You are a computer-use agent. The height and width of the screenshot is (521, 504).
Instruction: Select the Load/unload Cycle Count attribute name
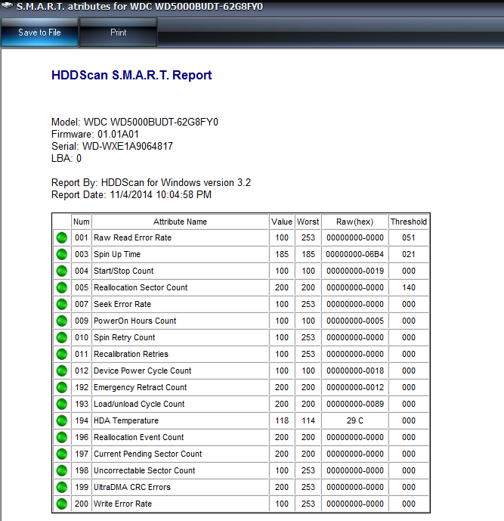[139, 404]
